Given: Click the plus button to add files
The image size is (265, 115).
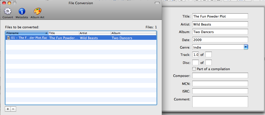Looking at the screenshot, I should (8, 109).
